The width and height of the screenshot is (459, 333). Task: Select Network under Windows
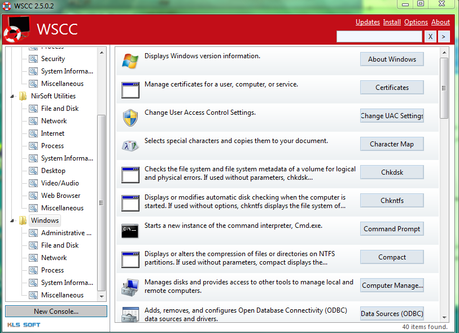[54, 258]
